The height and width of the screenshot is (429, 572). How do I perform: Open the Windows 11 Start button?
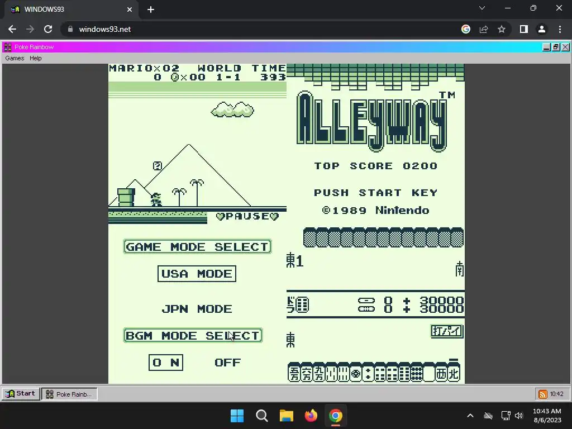pyautogui.click(x=237, y=416)
